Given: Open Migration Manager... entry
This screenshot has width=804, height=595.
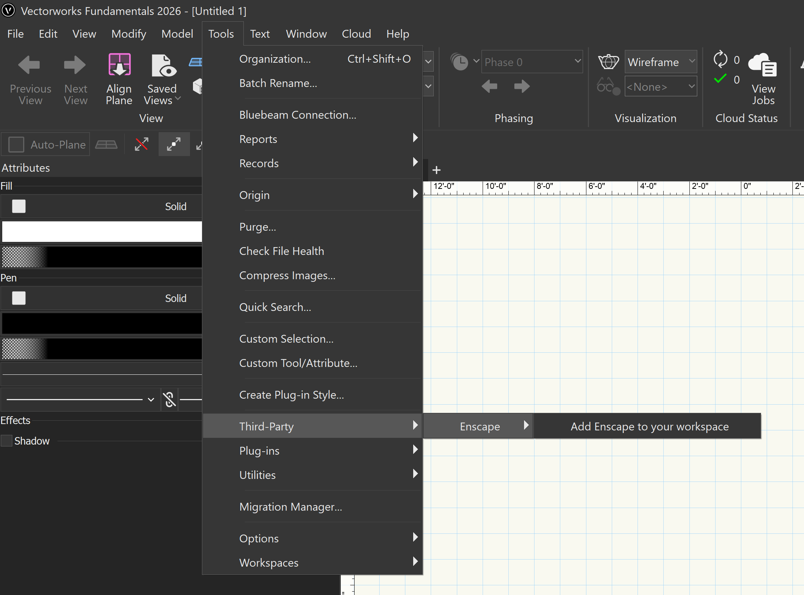Looking at the screenshot, I should [x=312, y=507].
